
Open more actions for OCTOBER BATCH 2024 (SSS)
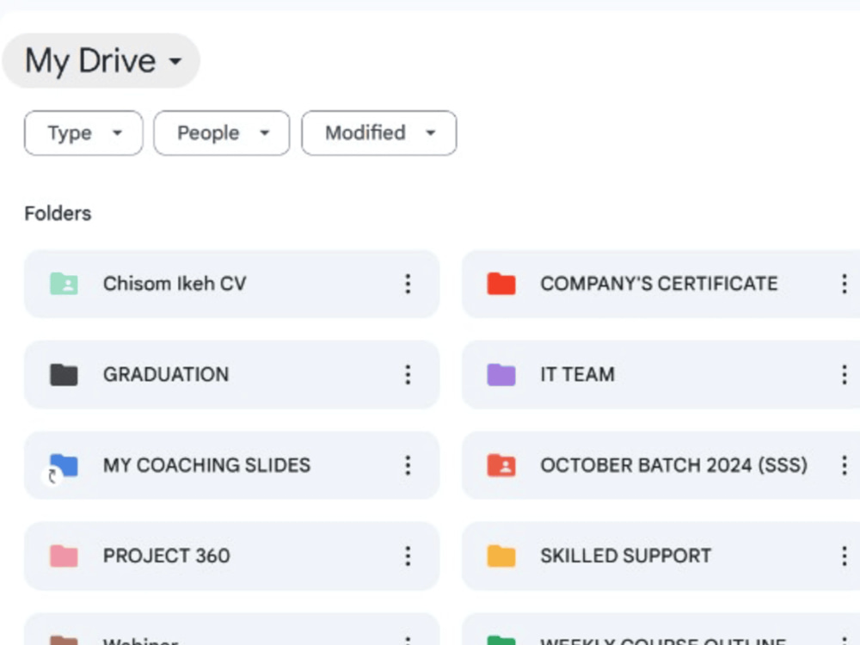click(845, 465)
